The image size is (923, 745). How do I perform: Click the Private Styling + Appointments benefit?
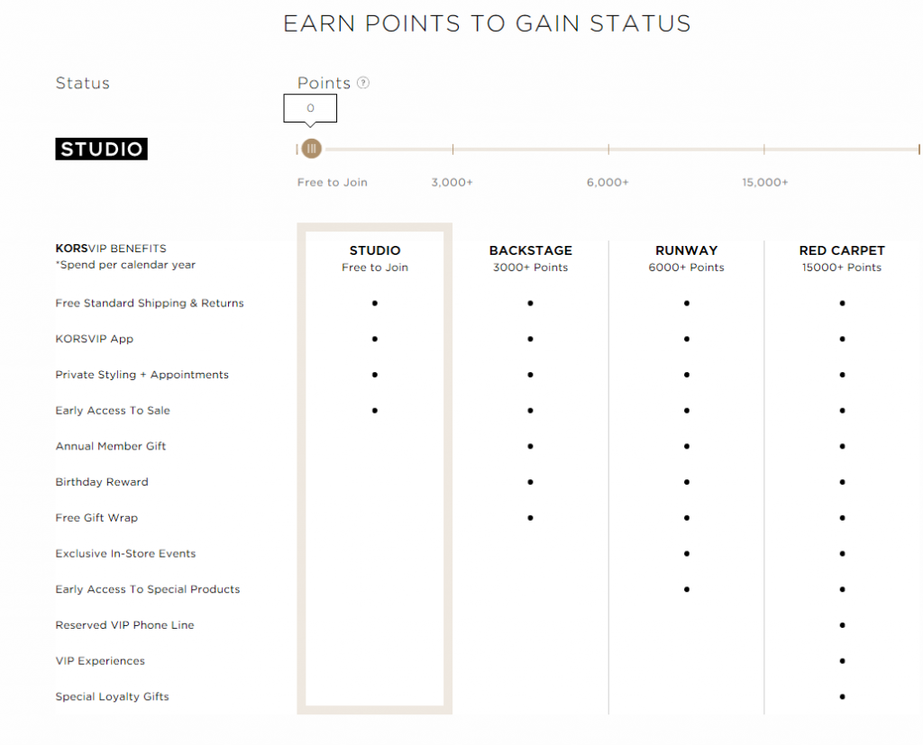coord(142,375)
